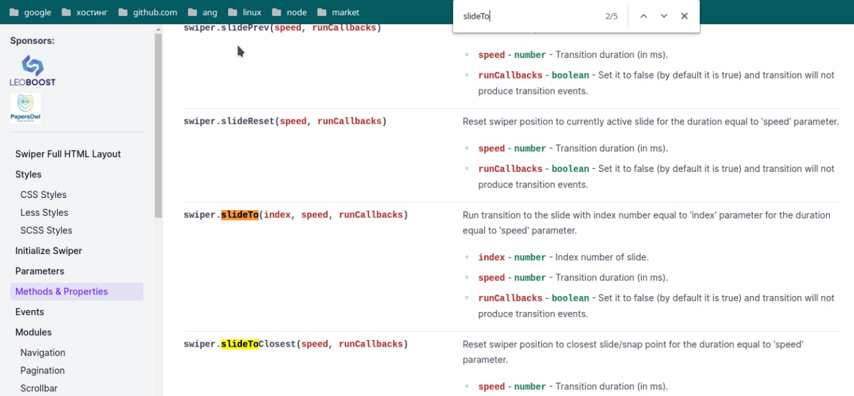Open the google bookmarks folder

pos(30,12)
